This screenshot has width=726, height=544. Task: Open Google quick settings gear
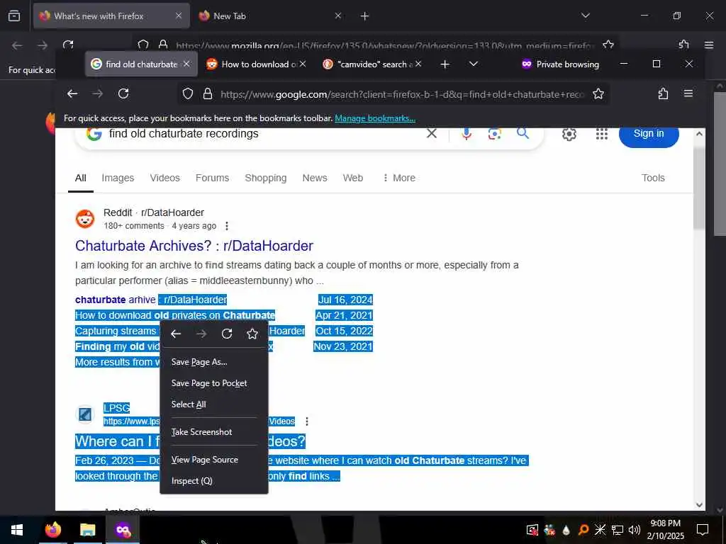tap(569, 134)
